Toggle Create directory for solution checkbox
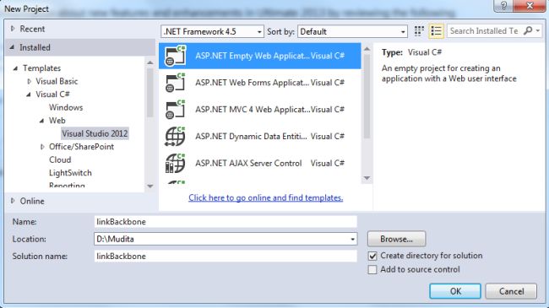This screenshot has height=308, width=549. [x=372, y=257]
